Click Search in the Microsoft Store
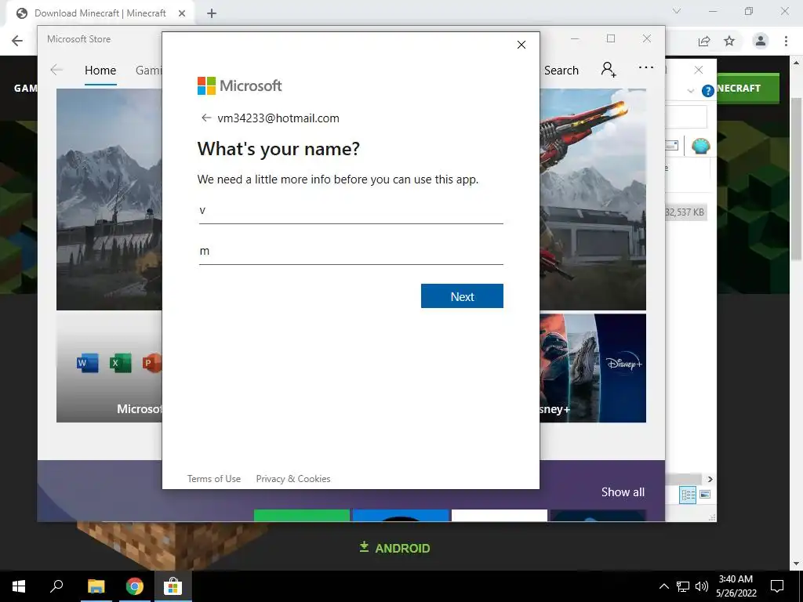The image size is (803, 602). tap(561, 71)
